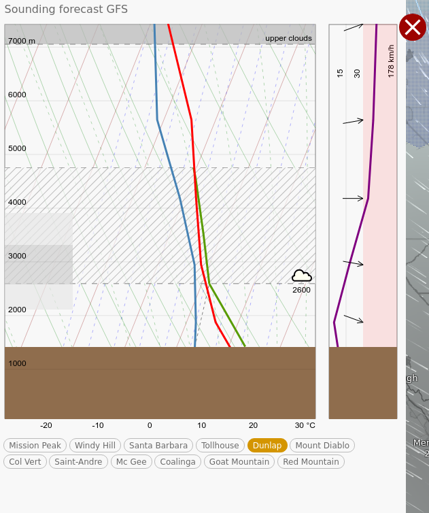Click the '30 °C' temperature axis label
429x513 pixels.
[x=305, y=425]
